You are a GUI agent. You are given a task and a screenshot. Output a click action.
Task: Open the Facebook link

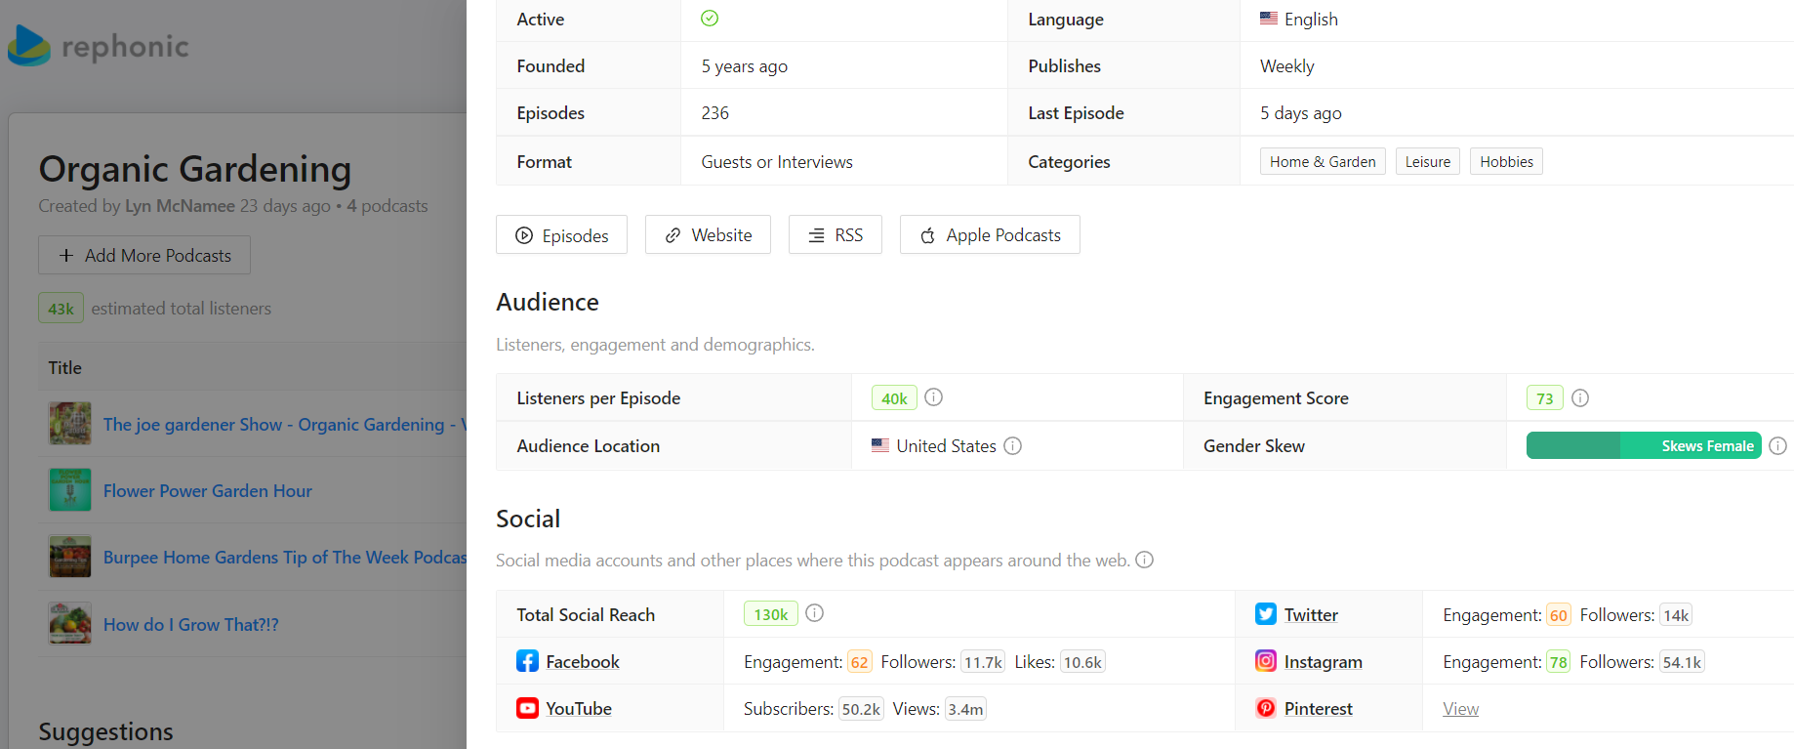[x=583, y=662]
